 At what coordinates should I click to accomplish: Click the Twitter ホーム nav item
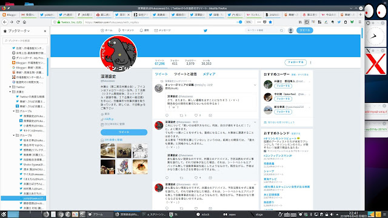[x=107, y=30]
